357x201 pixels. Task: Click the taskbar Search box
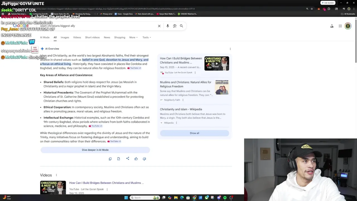tap(145, 198)
